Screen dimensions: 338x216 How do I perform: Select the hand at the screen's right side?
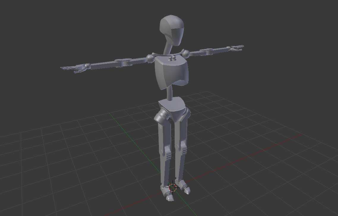(236, 48)
